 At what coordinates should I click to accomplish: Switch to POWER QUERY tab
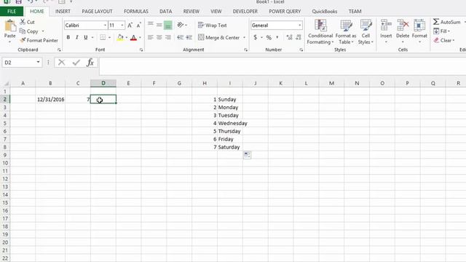(285, 12)
